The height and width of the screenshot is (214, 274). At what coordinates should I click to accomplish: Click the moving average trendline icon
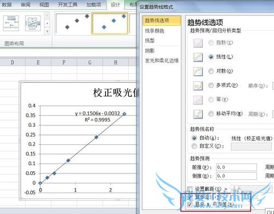point(198,114)
